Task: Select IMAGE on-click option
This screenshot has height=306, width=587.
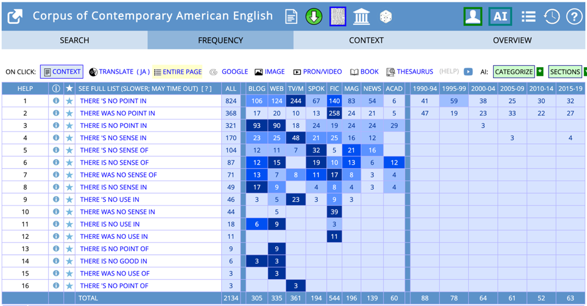Action: 270,71
